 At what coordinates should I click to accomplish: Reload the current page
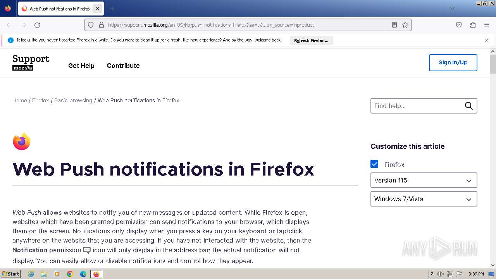pos(37,25)
